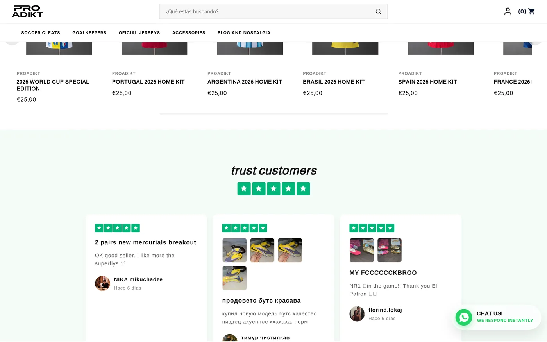This screenshot has width=547, height=342.
Task: Open France 2026 kit product
Action: pyautogui.click(x=512, y=82)
